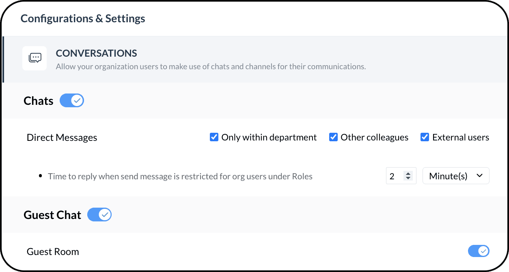Click the chevron arrow beside Minute(s)
This screenshot has height=272, width=509.
(479, 176)
